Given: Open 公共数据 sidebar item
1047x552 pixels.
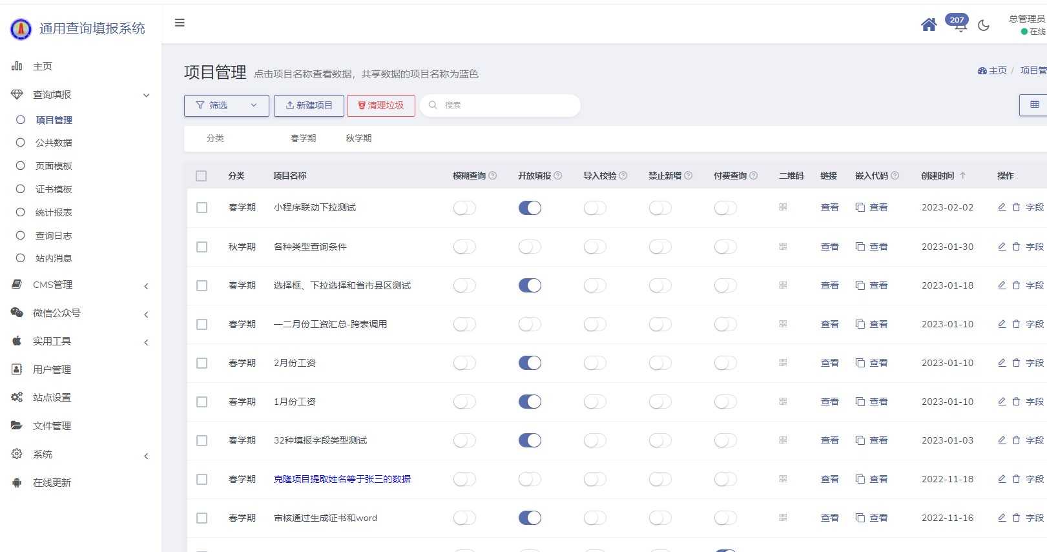Looking at the screenshot, I should [x=54, y=143].
